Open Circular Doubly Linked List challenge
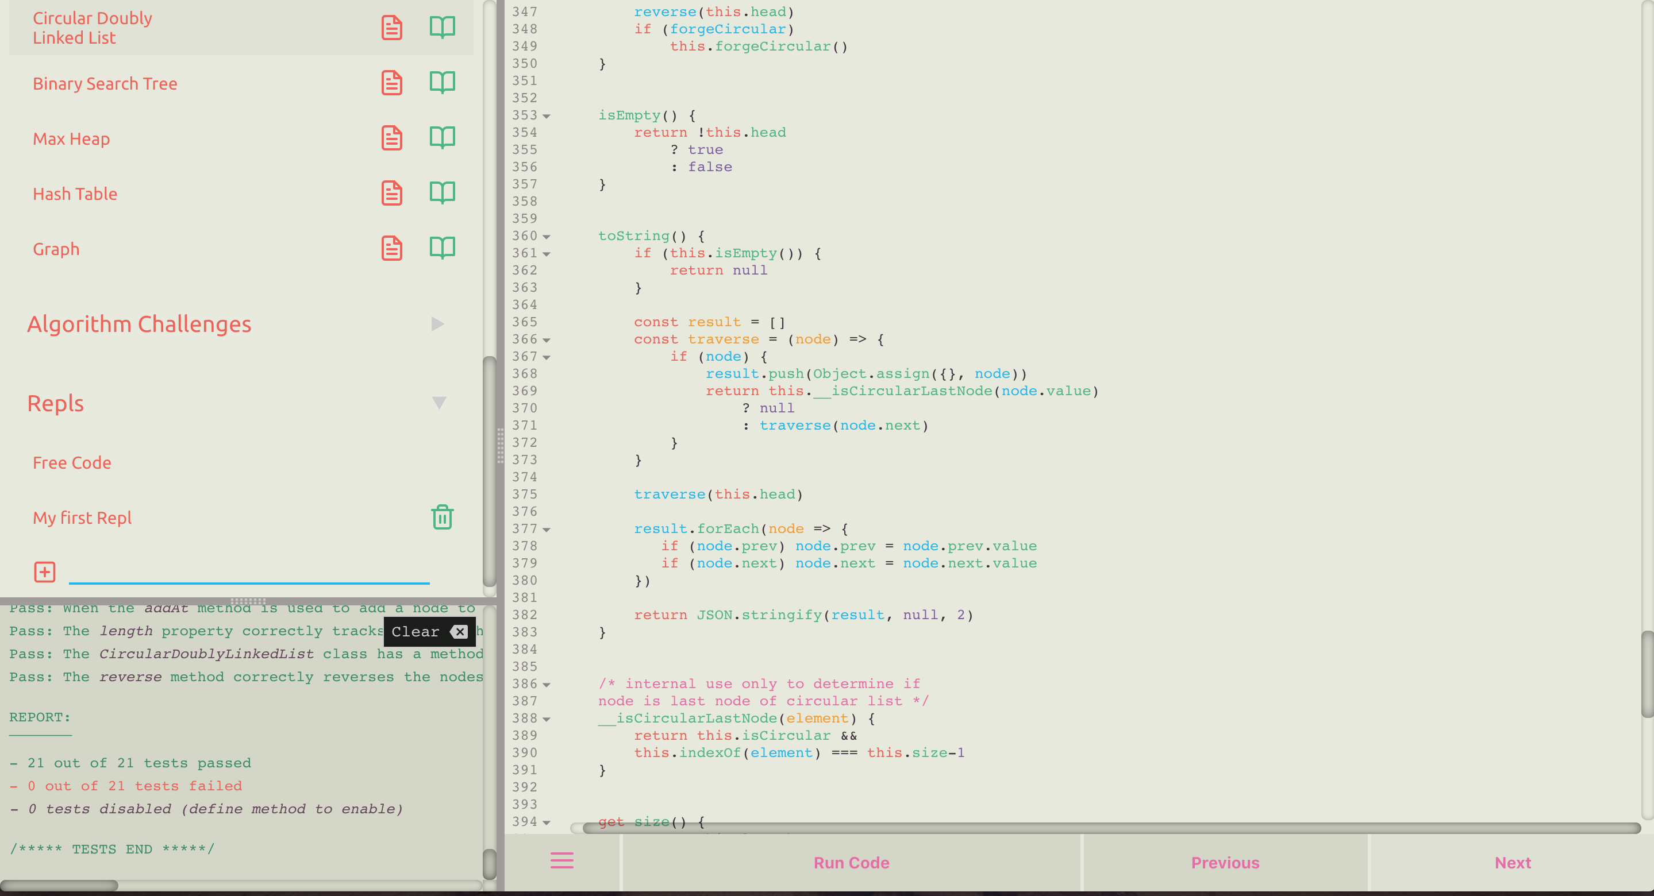The height and width of the screenshot is (896, 1654). point(93,28)
